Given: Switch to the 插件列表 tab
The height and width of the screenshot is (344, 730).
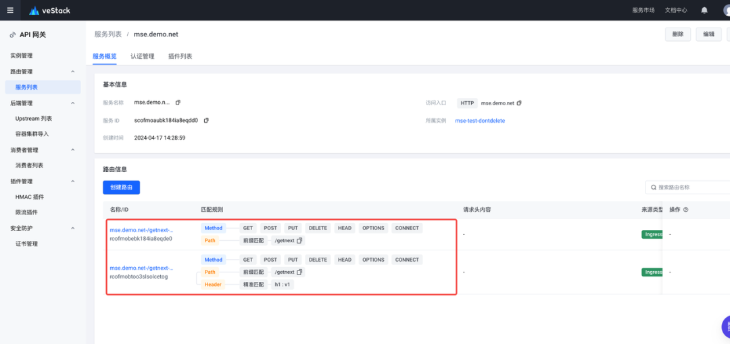Looking at the screenshot, I should (x=180, y=56).
